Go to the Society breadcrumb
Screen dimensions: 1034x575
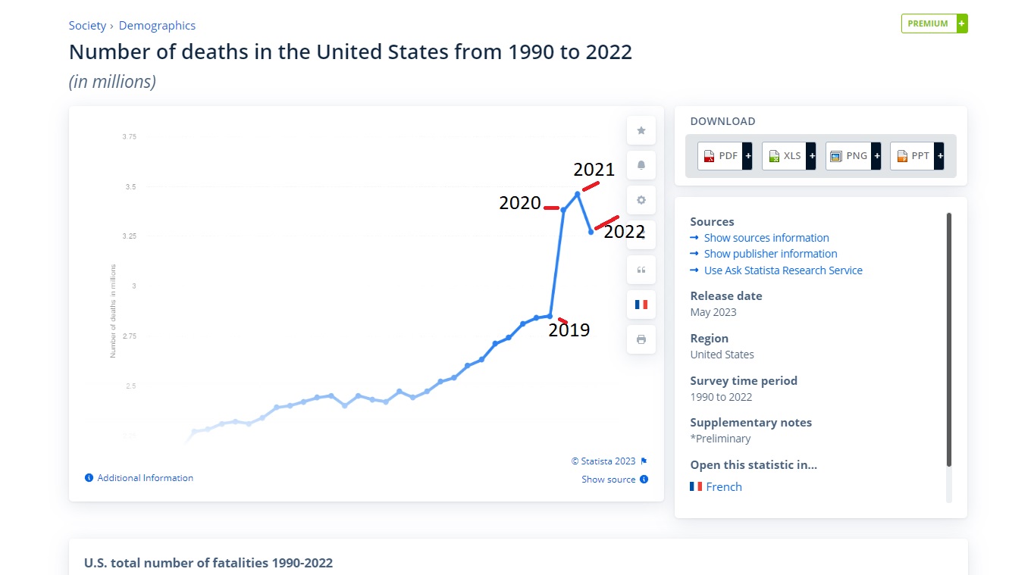87,26
